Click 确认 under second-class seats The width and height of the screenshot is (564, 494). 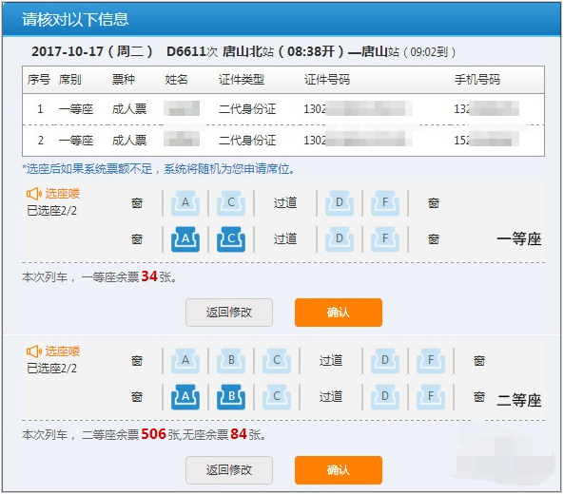(338, 470)
